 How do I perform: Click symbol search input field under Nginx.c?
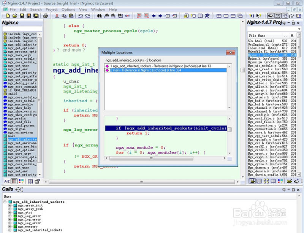(22, 29)
